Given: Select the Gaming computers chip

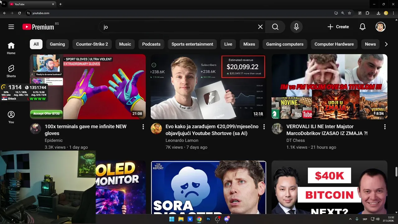Looking at the screenshot, I should 285,44.
